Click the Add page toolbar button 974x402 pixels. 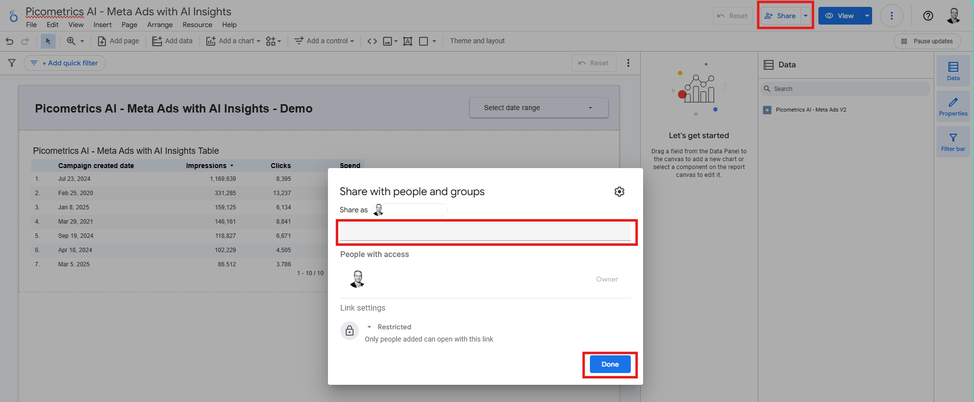tap(118, 41)
